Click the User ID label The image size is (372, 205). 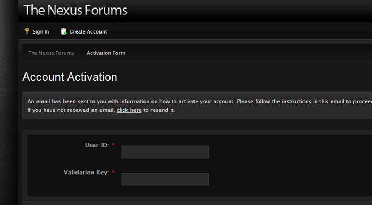click(x=97, y=145)
